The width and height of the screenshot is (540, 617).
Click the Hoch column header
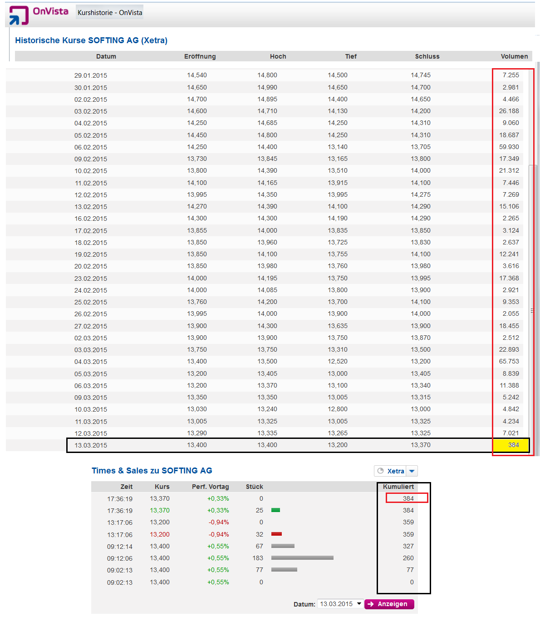(x=278, y=56)
